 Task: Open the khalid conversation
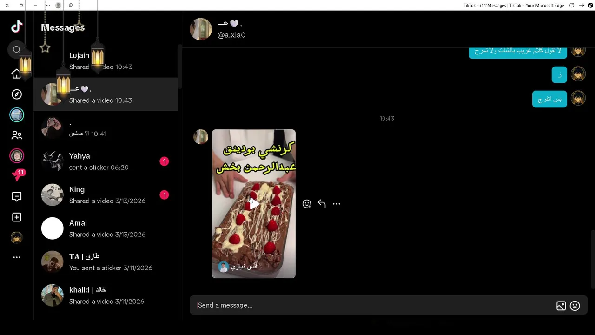[x=106, y=295]
